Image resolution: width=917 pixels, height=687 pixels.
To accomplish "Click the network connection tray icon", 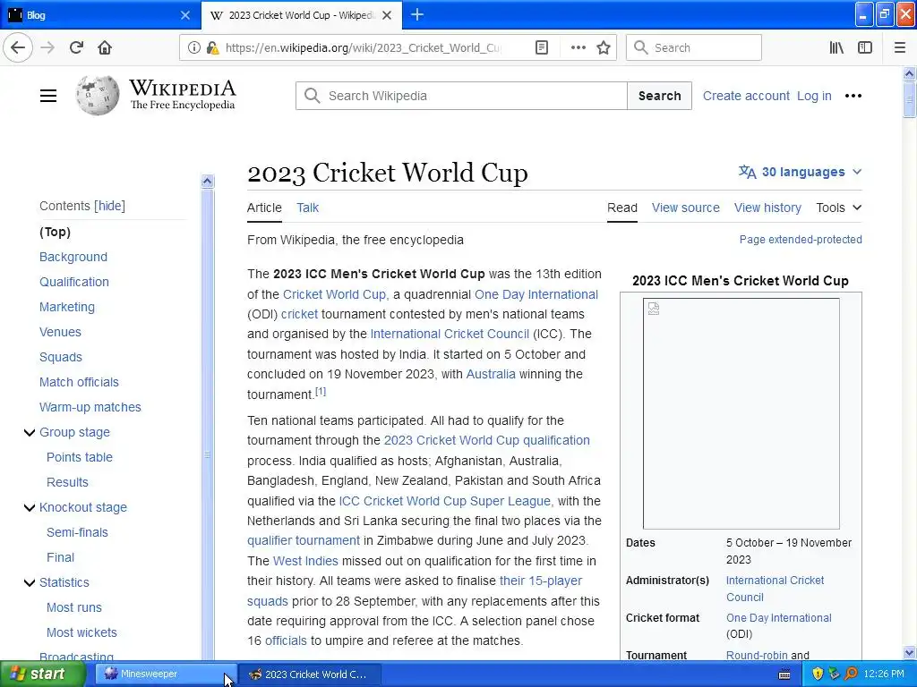I will coord(834,674).
